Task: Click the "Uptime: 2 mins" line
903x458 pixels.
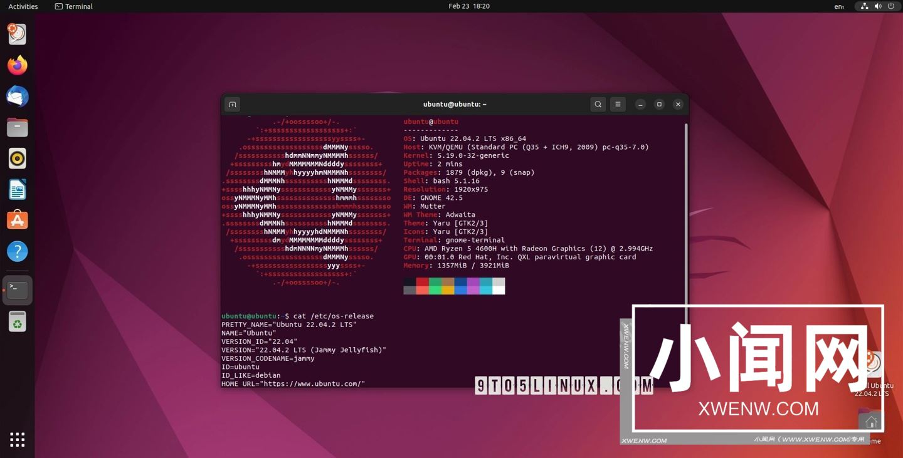Action: (433, 164)
